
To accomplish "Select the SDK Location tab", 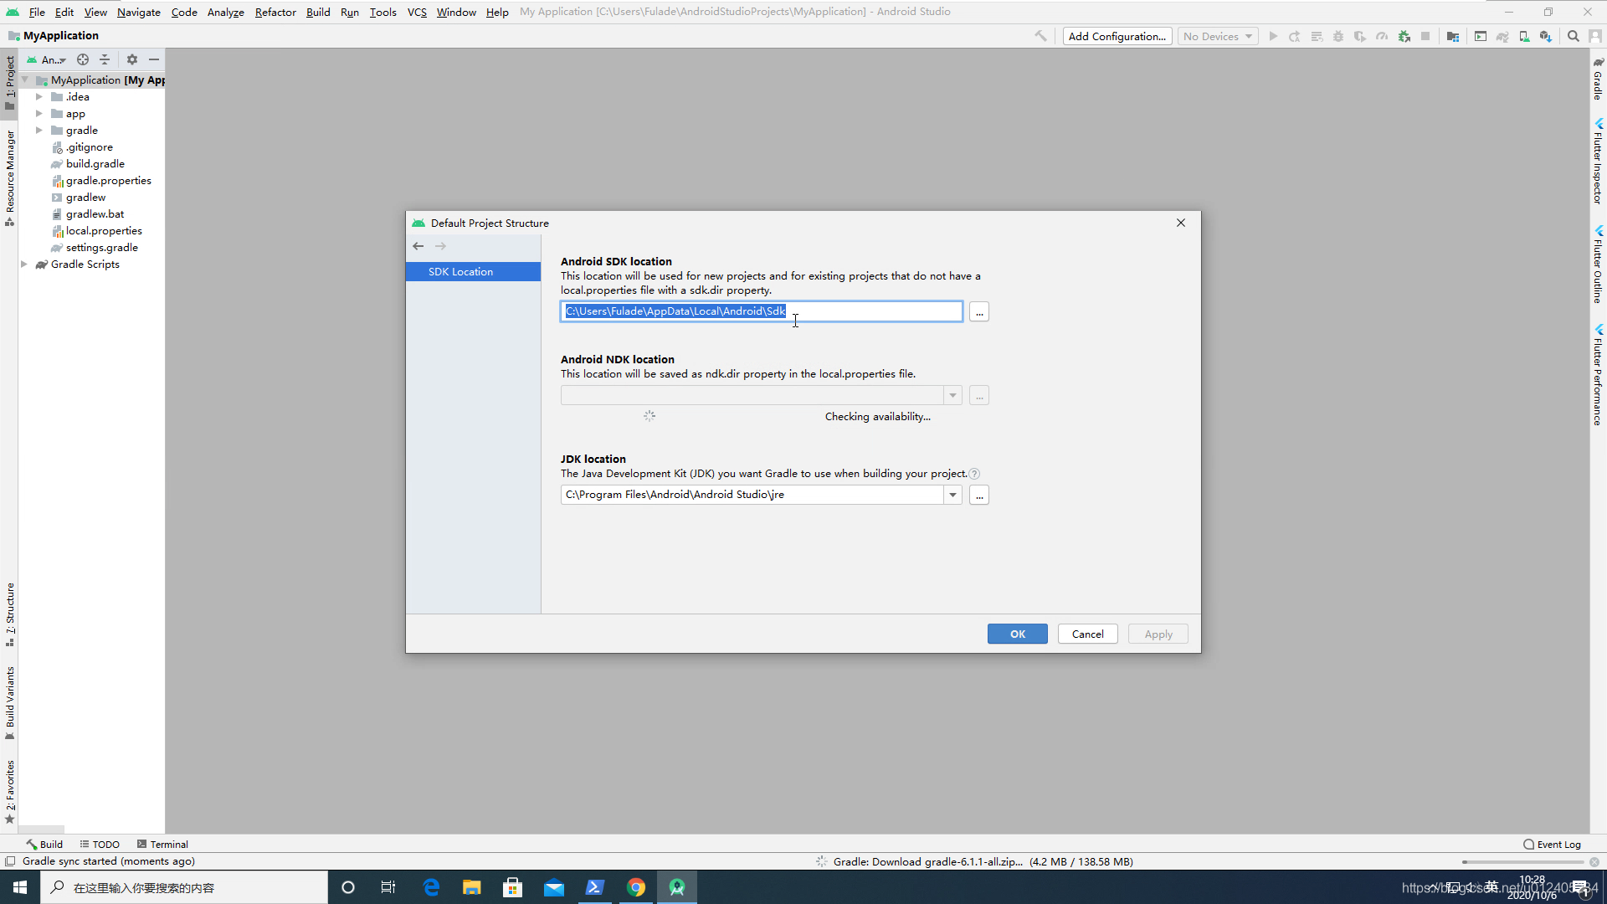I will point(460,271).
